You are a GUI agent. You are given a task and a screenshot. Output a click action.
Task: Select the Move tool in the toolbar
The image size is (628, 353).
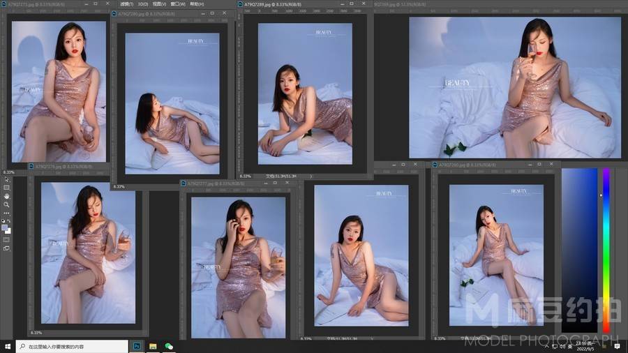(6, 179)
